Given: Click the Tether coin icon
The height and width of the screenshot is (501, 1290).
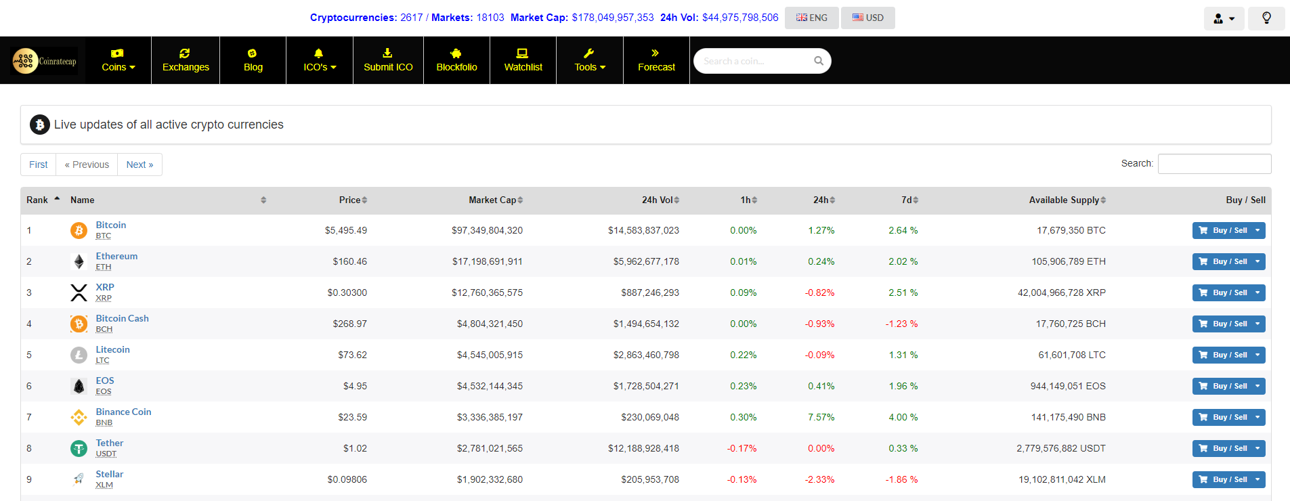Looking at the screenshot, I should pyautogui.click(x=79, y=449).
